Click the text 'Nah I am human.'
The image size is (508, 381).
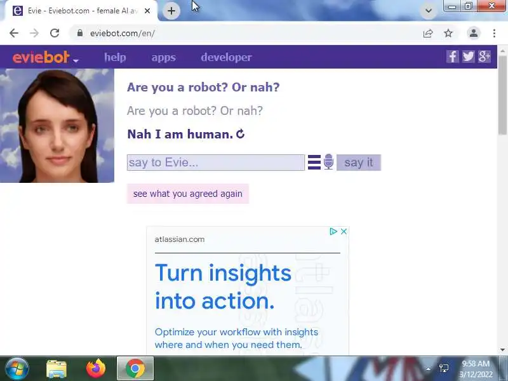(x=180, y=134)
